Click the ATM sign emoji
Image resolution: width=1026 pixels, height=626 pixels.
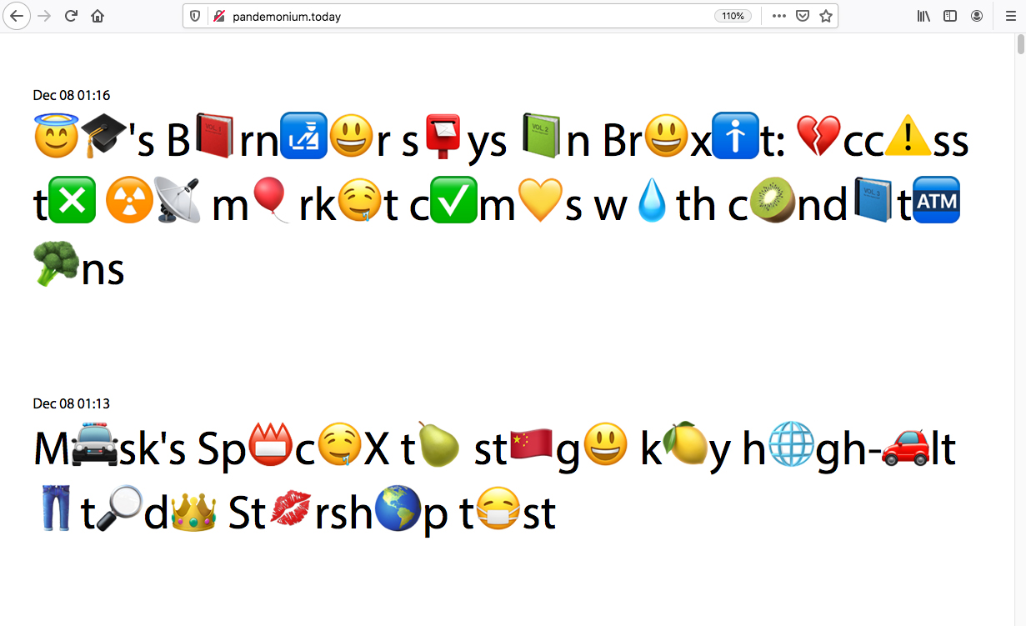pos(937,201)
